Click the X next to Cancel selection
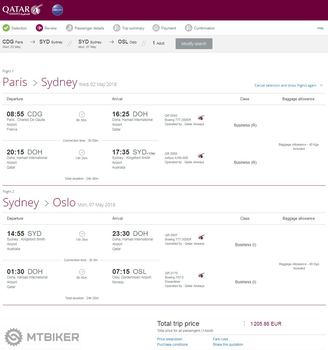Screen dimensions: 328x350 pyautogui.click(x=321, y=85)
